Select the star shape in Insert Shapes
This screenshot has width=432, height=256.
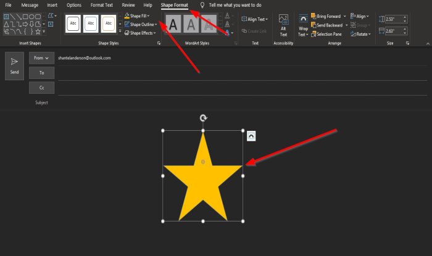pos(38,31)
